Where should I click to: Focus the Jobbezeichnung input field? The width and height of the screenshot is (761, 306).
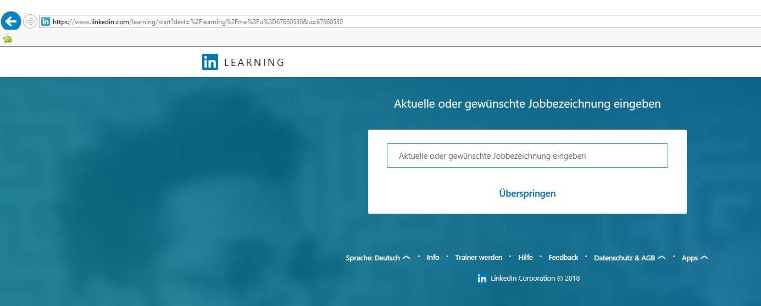[527, 155]
